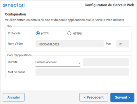Select the HTTPS protocol radio button

pyautogui.click(x=69, y=33)
